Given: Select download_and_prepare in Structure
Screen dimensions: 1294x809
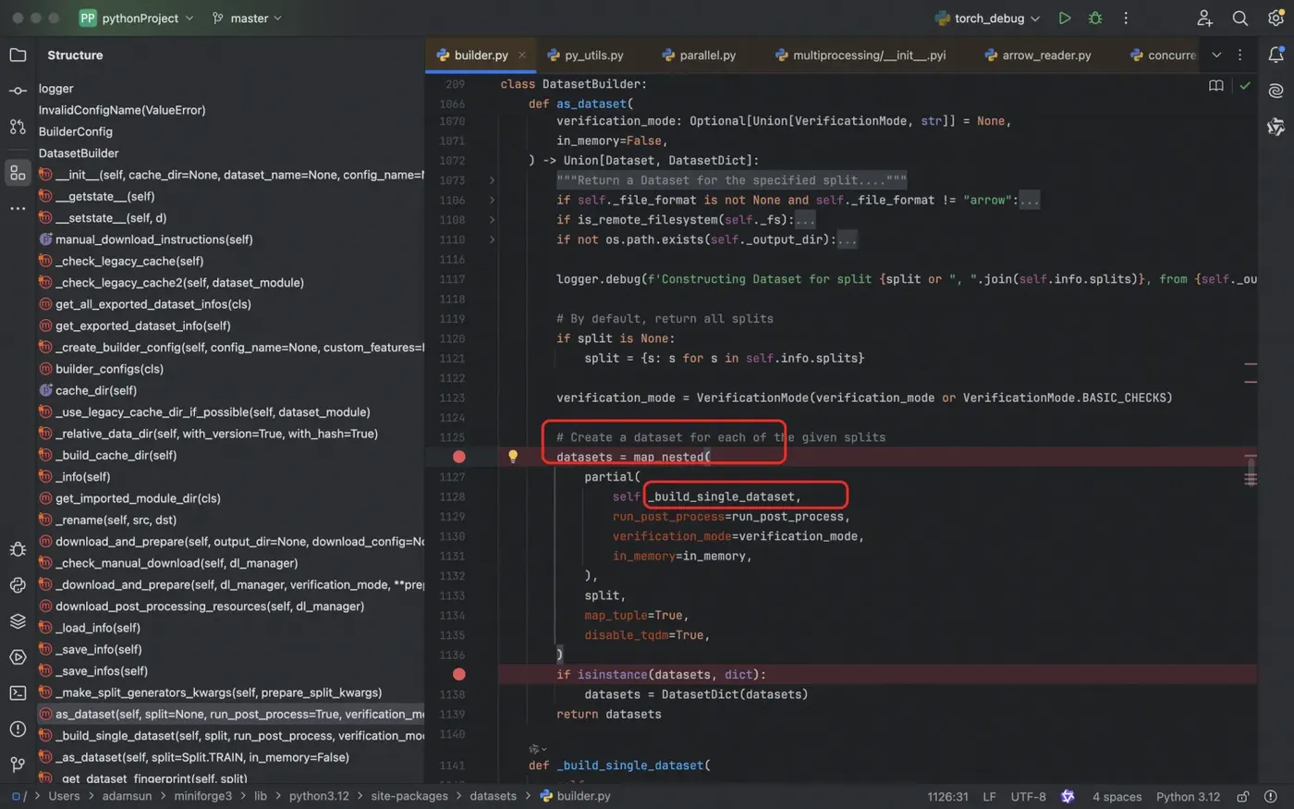Looking at the screenshot, I should 231,542.
